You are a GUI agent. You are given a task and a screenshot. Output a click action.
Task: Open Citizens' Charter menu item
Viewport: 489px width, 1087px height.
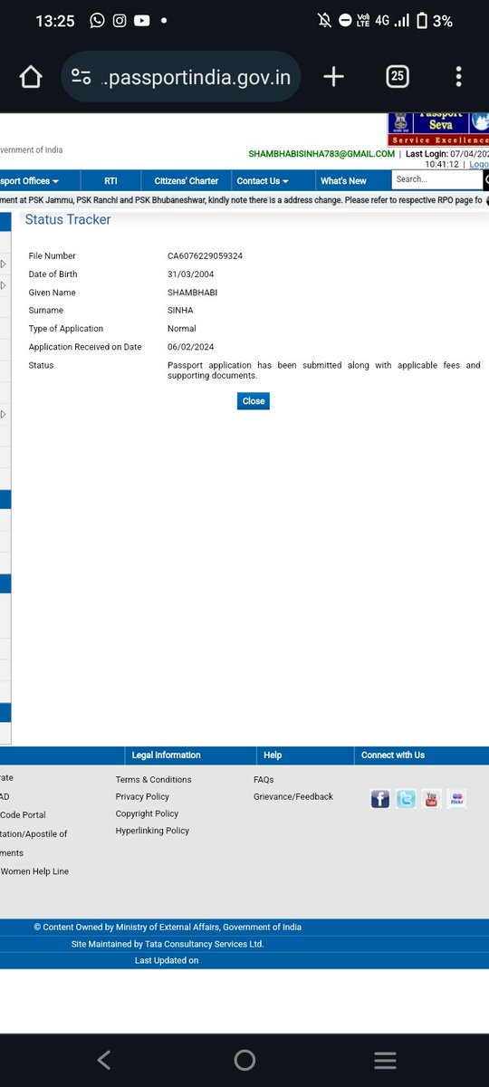[x=186, y=180]
